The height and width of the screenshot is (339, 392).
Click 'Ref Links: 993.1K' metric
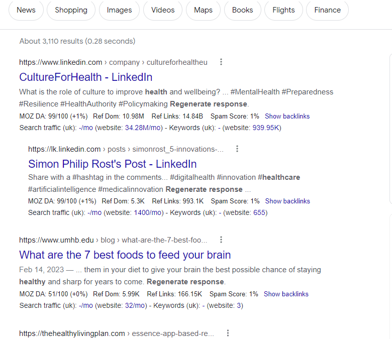[x=178, y=201]
